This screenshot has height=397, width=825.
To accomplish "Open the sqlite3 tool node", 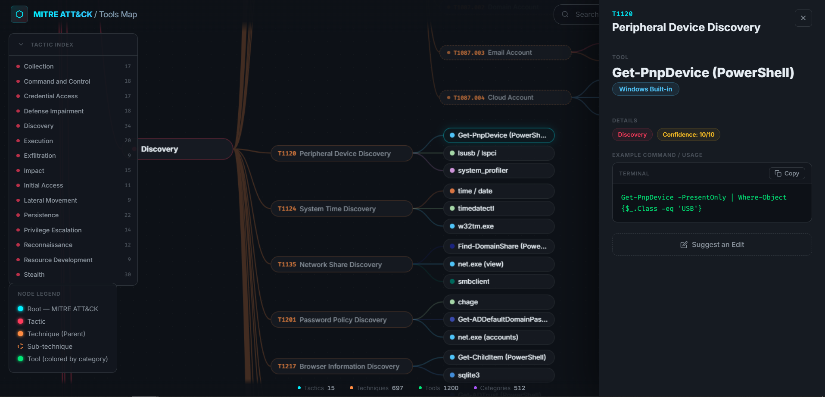I will 499,375.
